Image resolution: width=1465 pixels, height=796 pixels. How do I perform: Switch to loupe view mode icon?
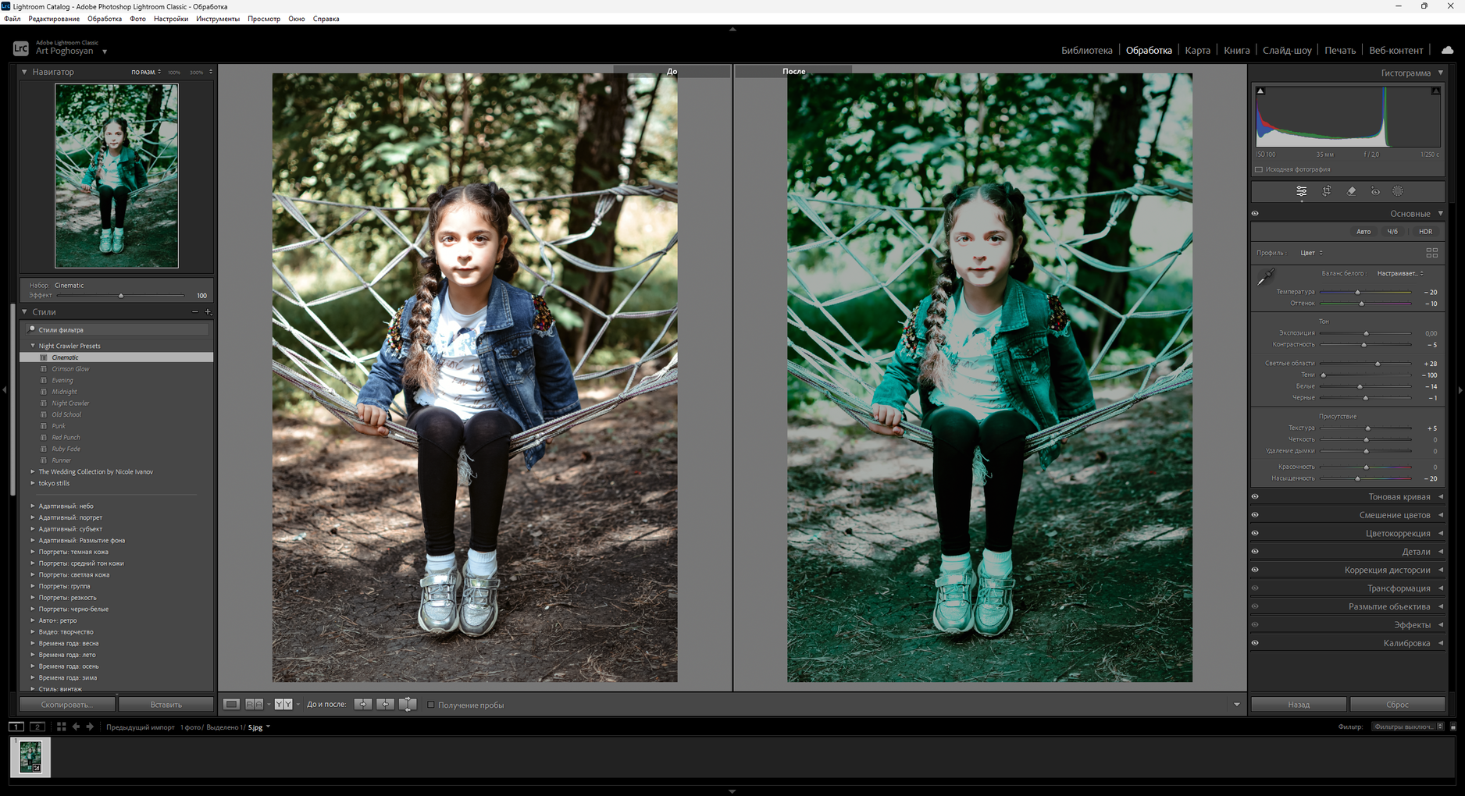[231, 704]
